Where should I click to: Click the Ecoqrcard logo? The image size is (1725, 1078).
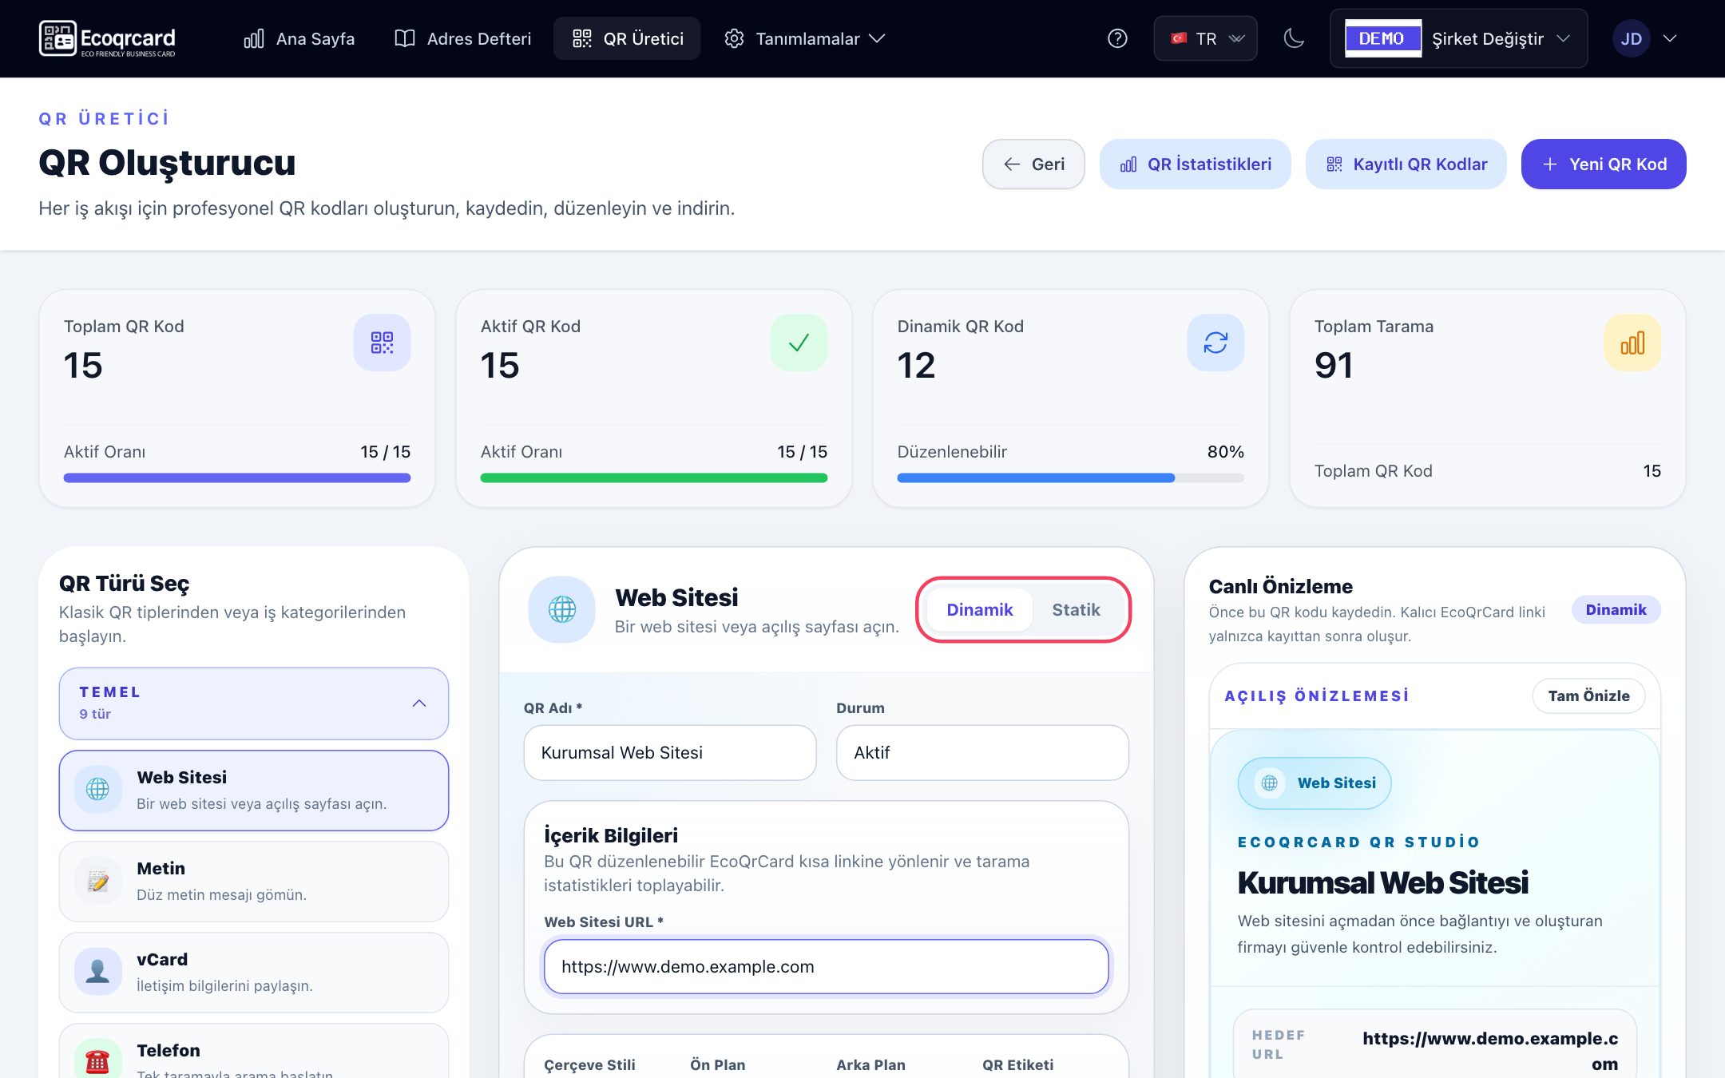click(107, 38)
